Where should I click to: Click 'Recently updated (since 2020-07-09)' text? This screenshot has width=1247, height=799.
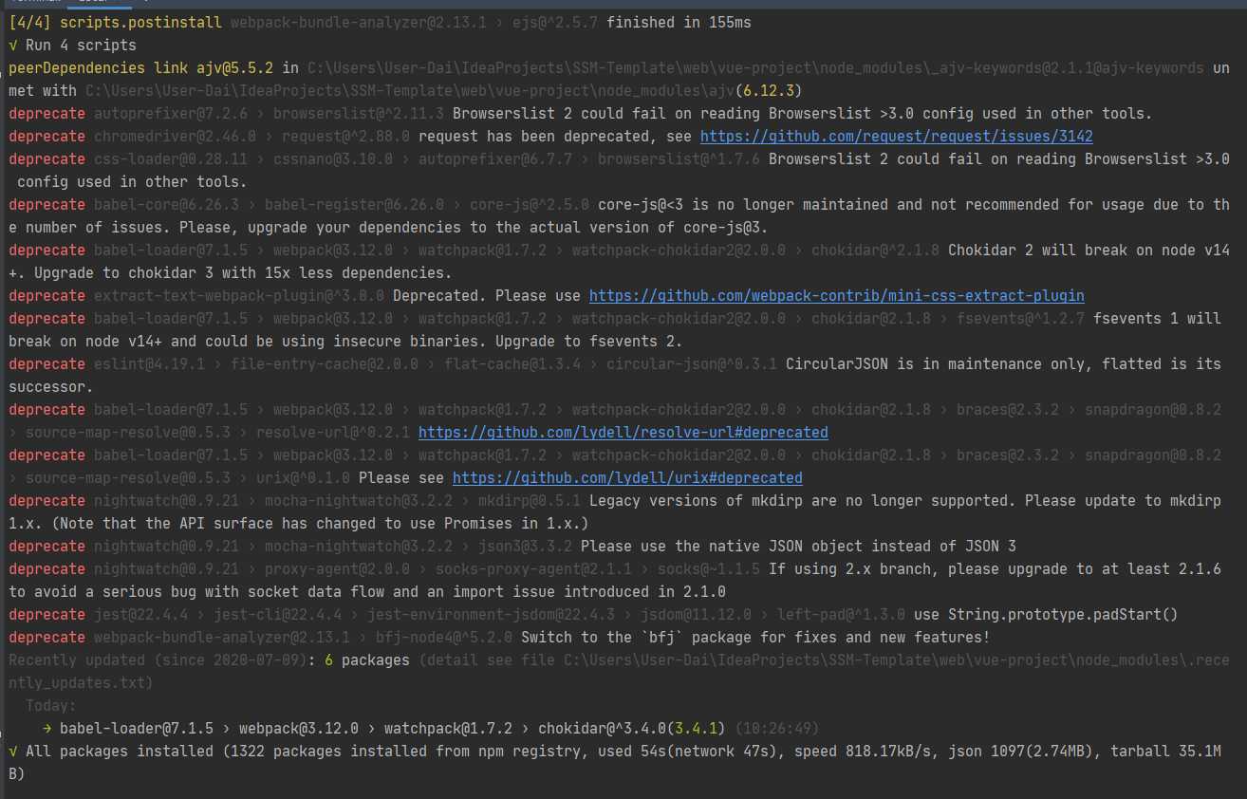(158, 660)
